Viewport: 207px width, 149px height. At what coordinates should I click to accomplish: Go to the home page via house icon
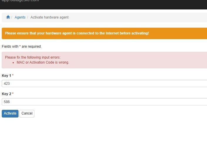(8, 17)
